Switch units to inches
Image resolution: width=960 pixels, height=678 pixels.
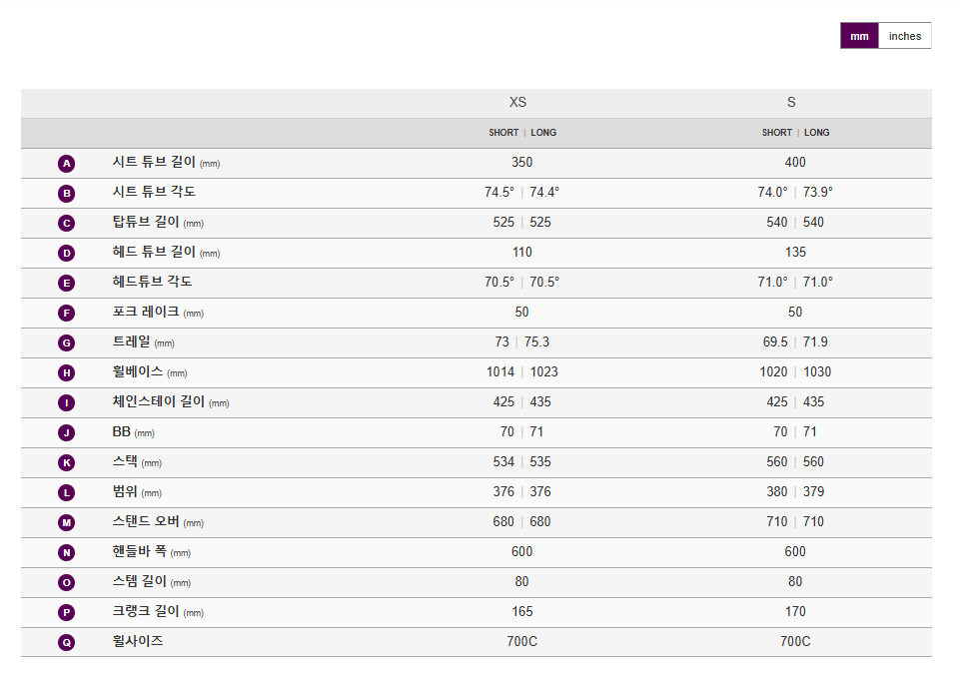tap(905, 36)
